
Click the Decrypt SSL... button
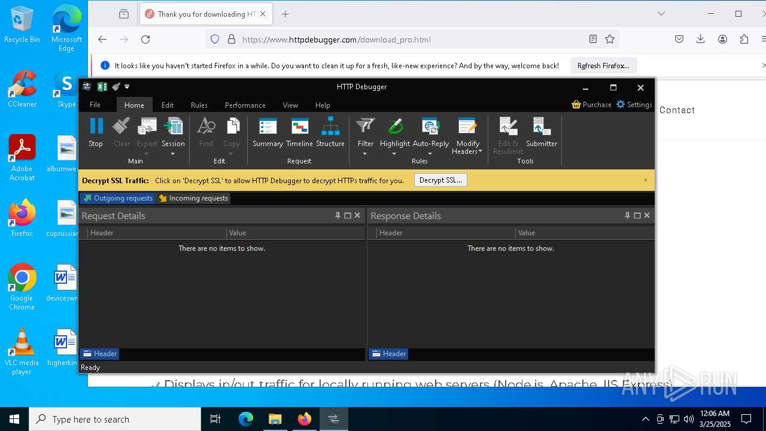[x=440, y=180]
